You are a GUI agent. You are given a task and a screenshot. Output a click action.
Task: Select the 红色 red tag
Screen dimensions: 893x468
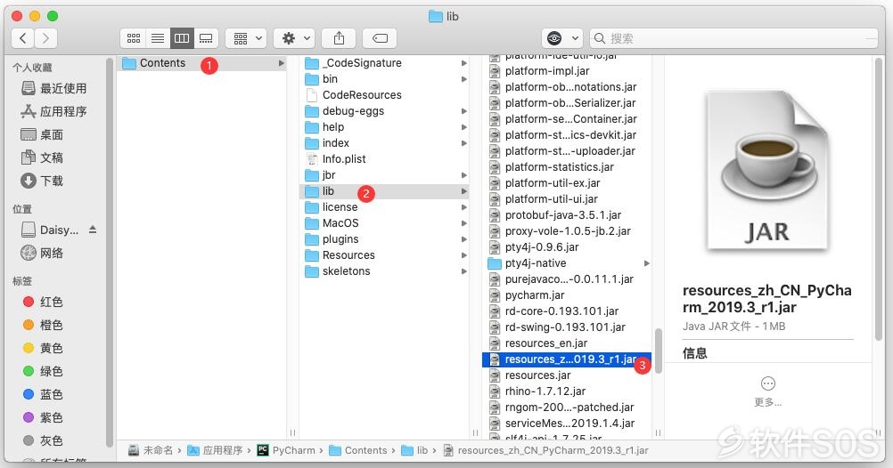[44, 302]
